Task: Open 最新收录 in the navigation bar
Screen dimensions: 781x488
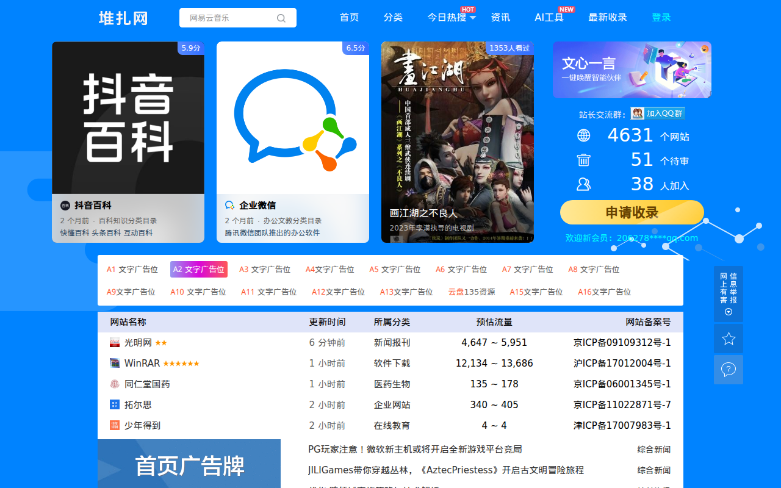Action: (608, 18)
